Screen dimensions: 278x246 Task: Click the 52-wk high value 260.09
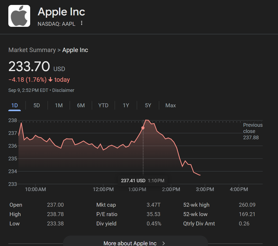247,205
